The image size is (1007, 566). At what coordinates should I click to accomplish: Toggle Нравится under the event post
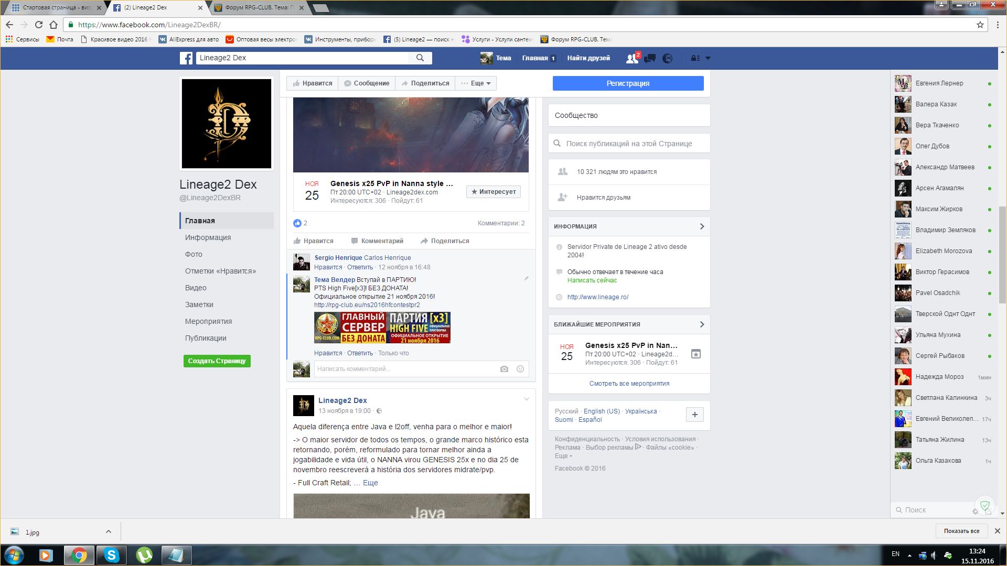313,241
